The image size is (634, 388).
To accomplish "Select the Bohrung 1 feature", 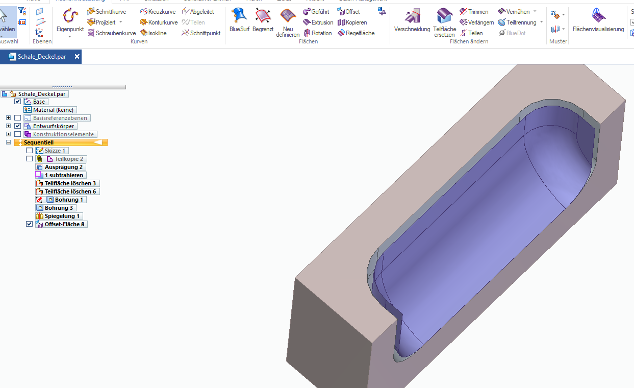I will tap(69, 200).
